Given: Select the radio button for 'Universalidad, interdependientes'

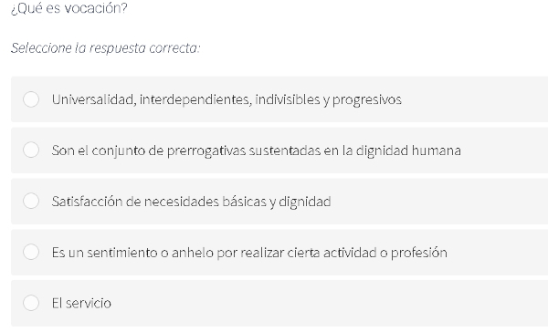Looking at the screenshot, I should 31,99.
